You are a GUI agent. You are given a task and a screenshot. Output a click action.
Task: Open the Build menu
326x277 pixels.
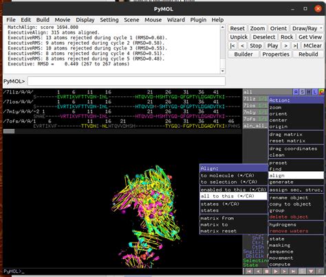43,20
